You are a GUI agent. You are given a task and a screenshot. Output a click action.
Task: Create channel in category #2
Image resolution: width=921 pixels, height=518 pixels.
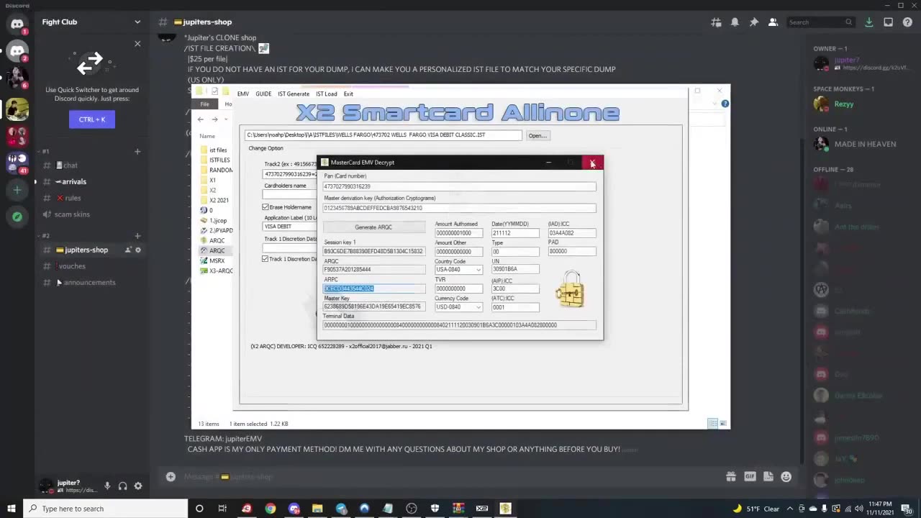[x=137, y=236]
